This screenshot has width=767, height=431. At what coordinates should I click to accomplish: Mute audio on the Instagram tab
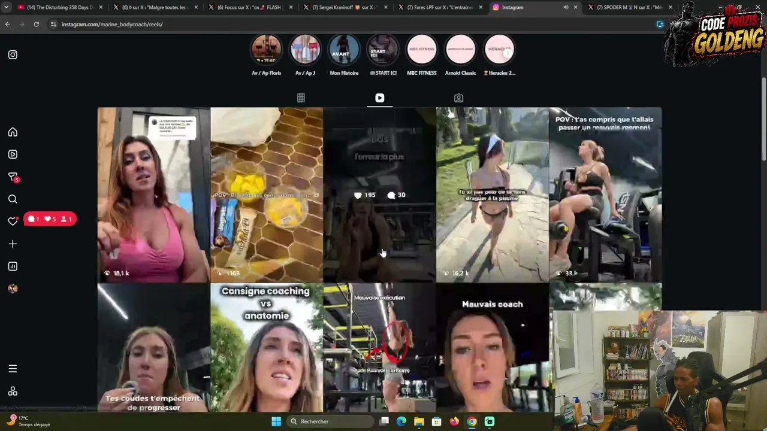click(566, 7)
